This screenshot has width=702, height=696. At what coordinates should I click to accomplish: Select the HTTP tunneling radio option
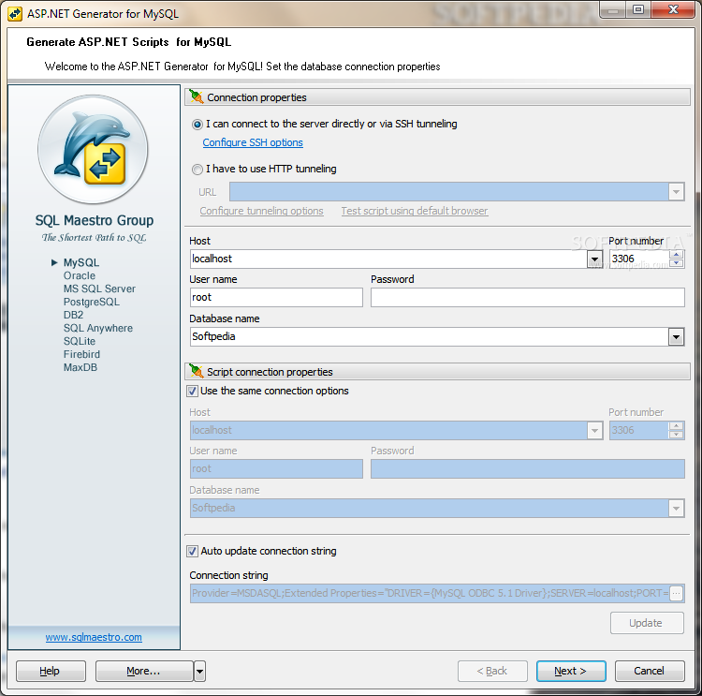197,170
